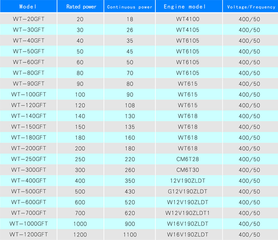This screenshot has width=278, height=240.
Task: Click rated power 400 for WT-400GFT
Action: click(81, 181)
